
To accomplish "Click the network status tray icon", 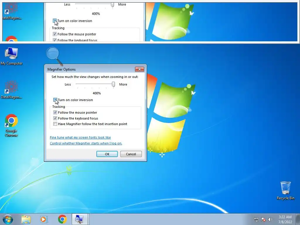I will (x=256, y=219).
